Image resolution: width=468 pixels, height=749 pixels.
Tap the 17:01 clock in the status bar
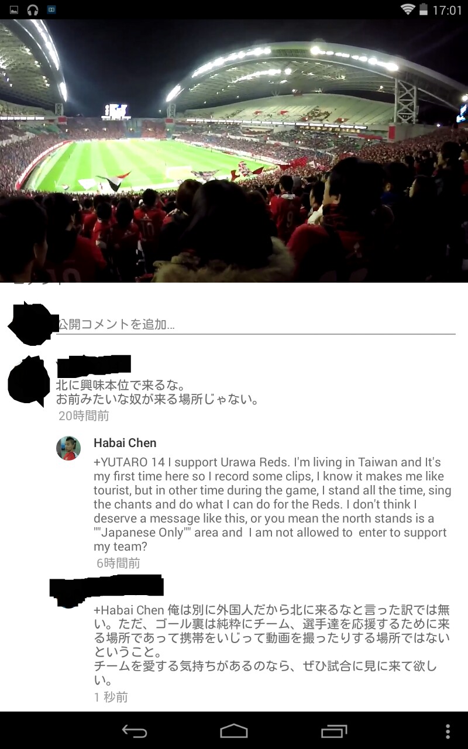pyautogui.click(x=448, y=10)
